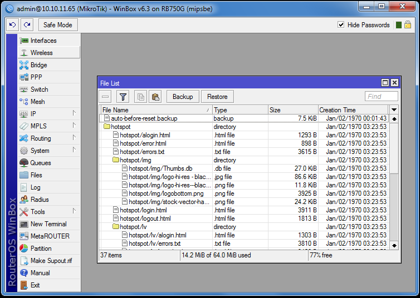
Task: Open the columns dropdown arrow in File List
Action: coord(394,110)
